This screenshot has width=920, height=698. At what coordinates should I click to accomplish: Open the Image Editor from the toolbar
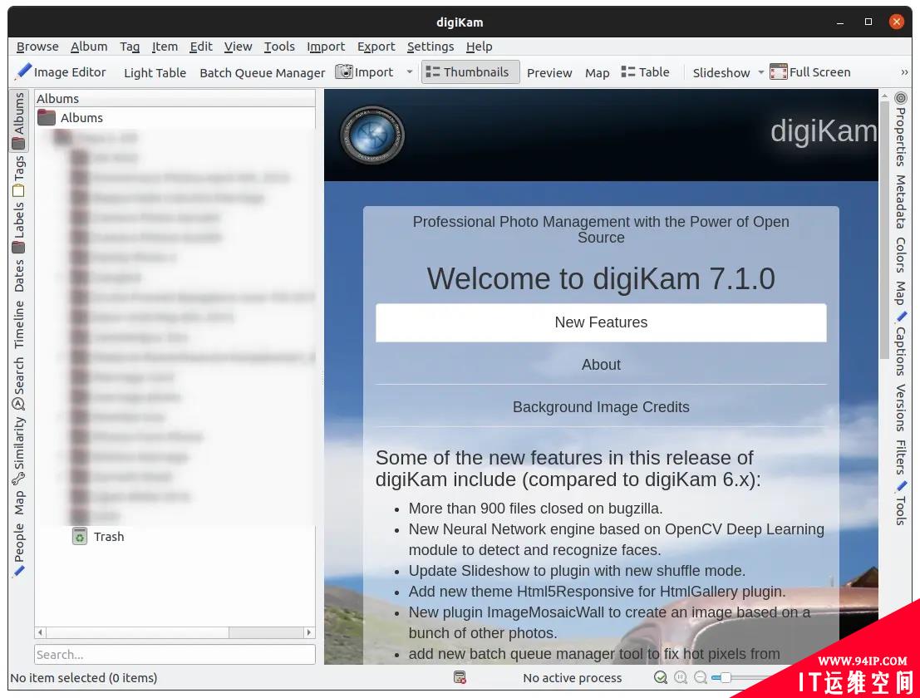pos(61,72)
